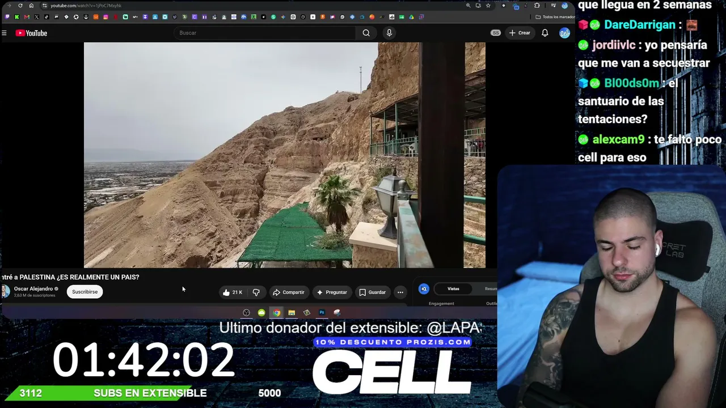The height and width of the screenshot is (408, 726).
Task: Open the TikTok bookmark
Action: coord(47,17)
